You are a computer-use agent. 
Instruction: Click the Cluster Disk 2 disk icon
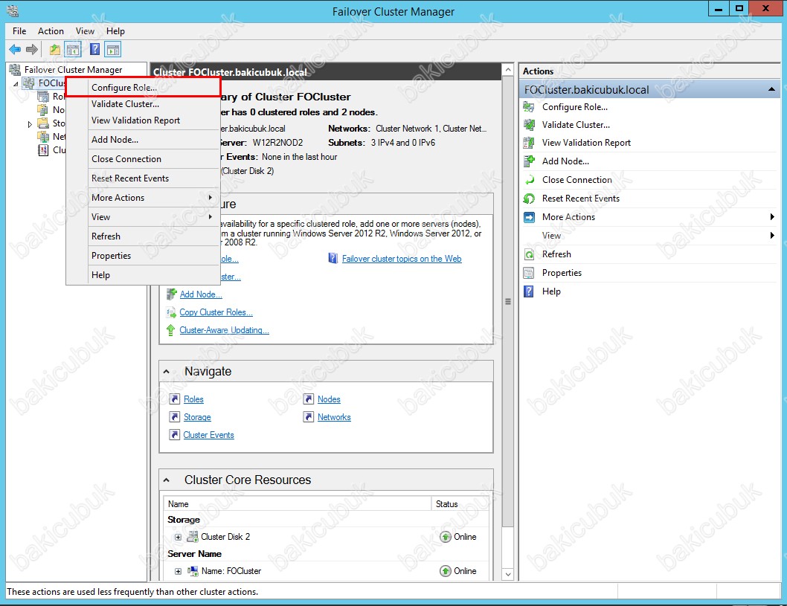(192, 537)
